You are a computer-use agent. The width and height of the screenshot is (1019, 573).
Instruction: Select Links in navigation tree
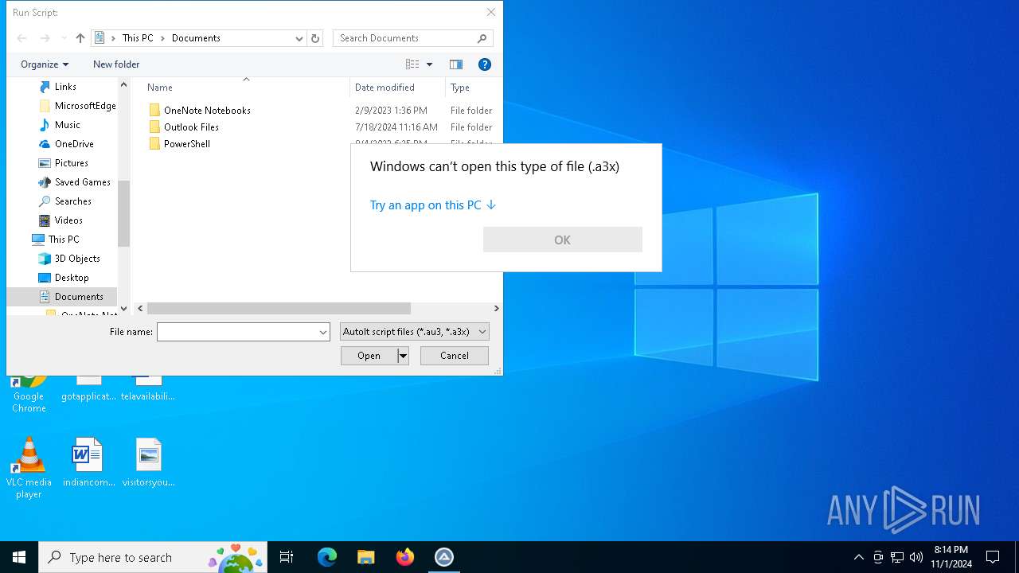[65, 87]
